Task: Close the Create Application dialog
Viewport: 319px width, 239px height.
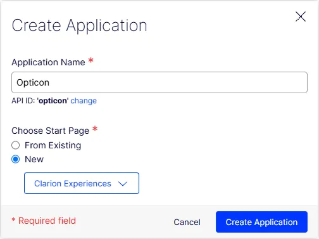Action: click(301, 16)
